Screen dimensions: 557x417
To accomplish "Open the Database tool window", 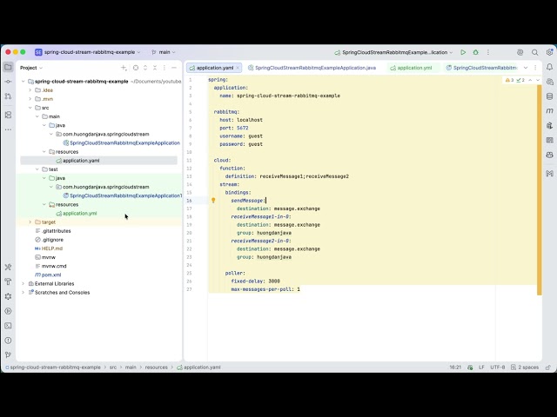I will coord(549,96).
